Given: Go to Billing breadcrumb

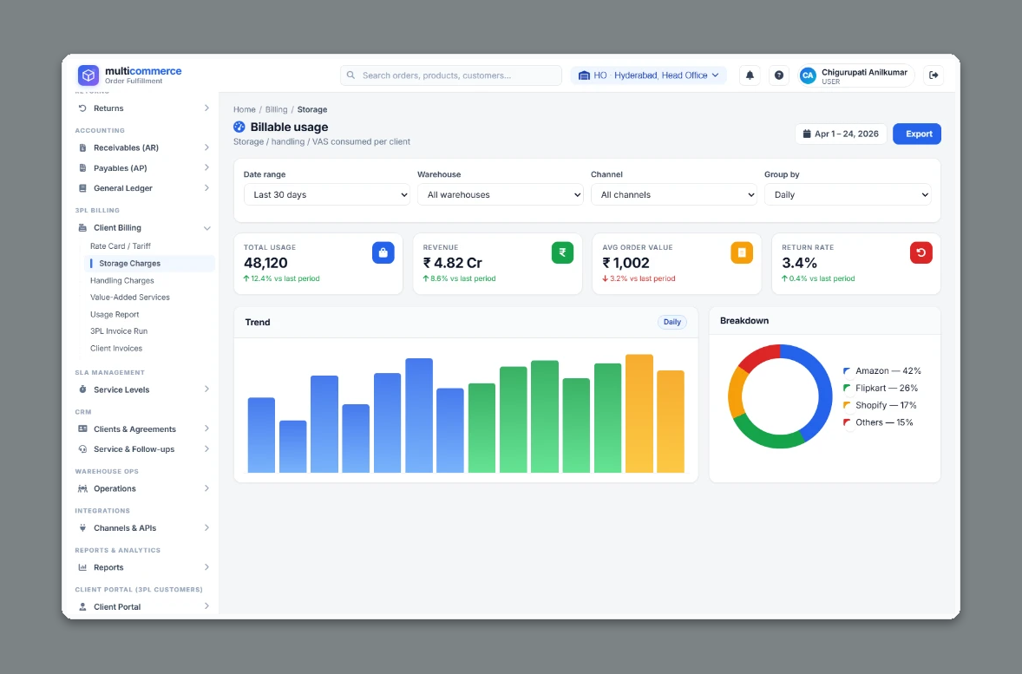Looking at the screenshot, I should [277, 109].
